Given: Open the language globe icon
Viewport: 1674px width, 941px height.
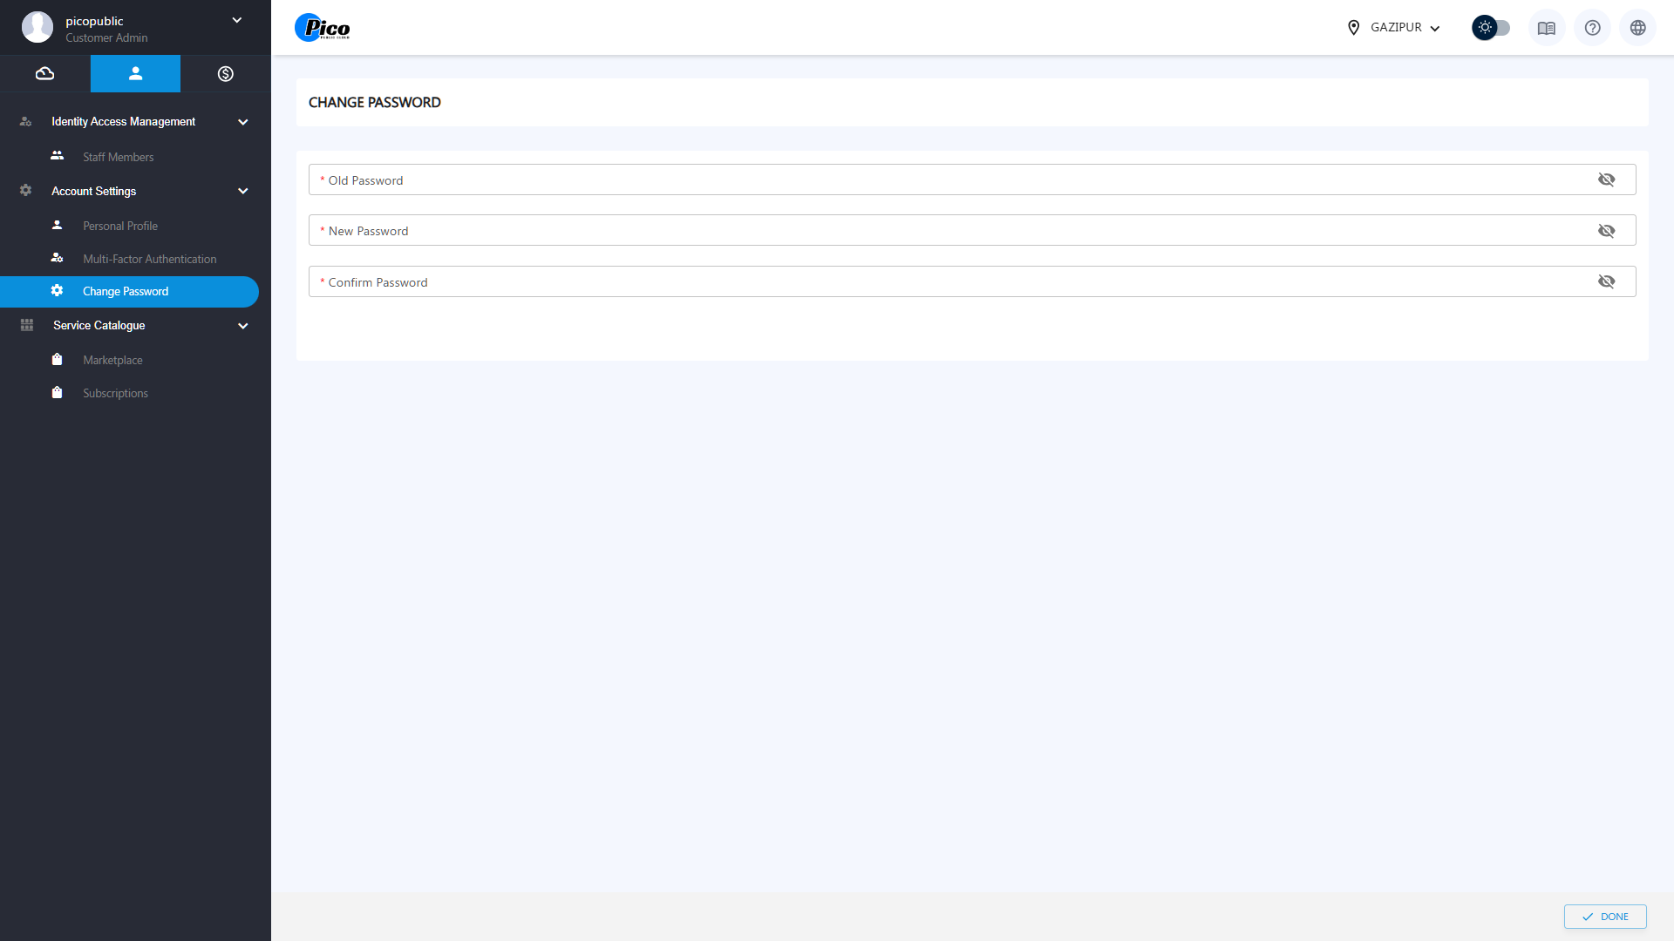Looking at the screenshot, I should click(x=1637, y=28).
